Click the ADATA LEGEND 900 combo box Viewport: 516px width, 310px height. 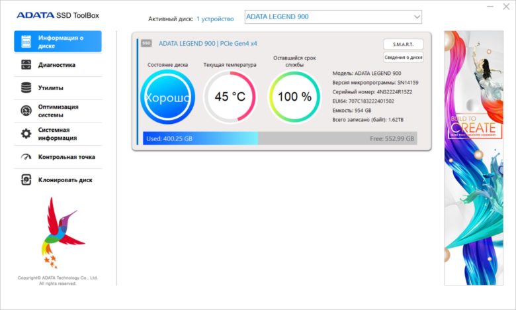pos(333,17)
